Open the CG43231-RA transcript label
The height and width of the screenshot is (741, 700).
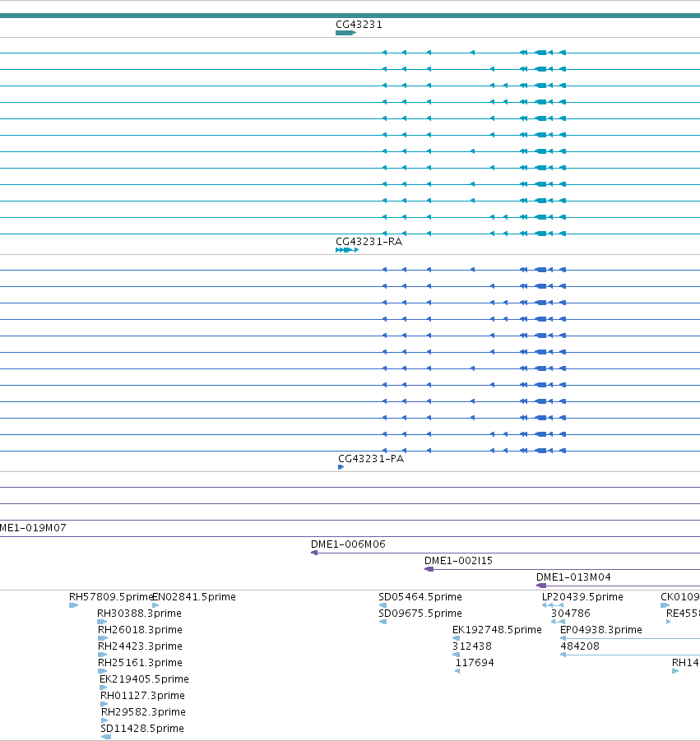tap(369, 242)
